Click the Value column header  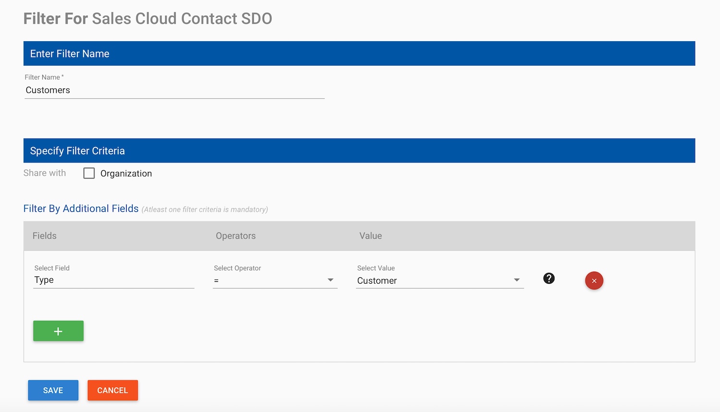coord(371,236)
